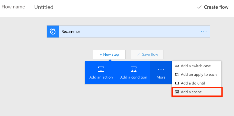The width and height of the screenshot is (234, 116).
Task: Pick Add a do until option
Action: pyautogui.click(x=193, y=83)
